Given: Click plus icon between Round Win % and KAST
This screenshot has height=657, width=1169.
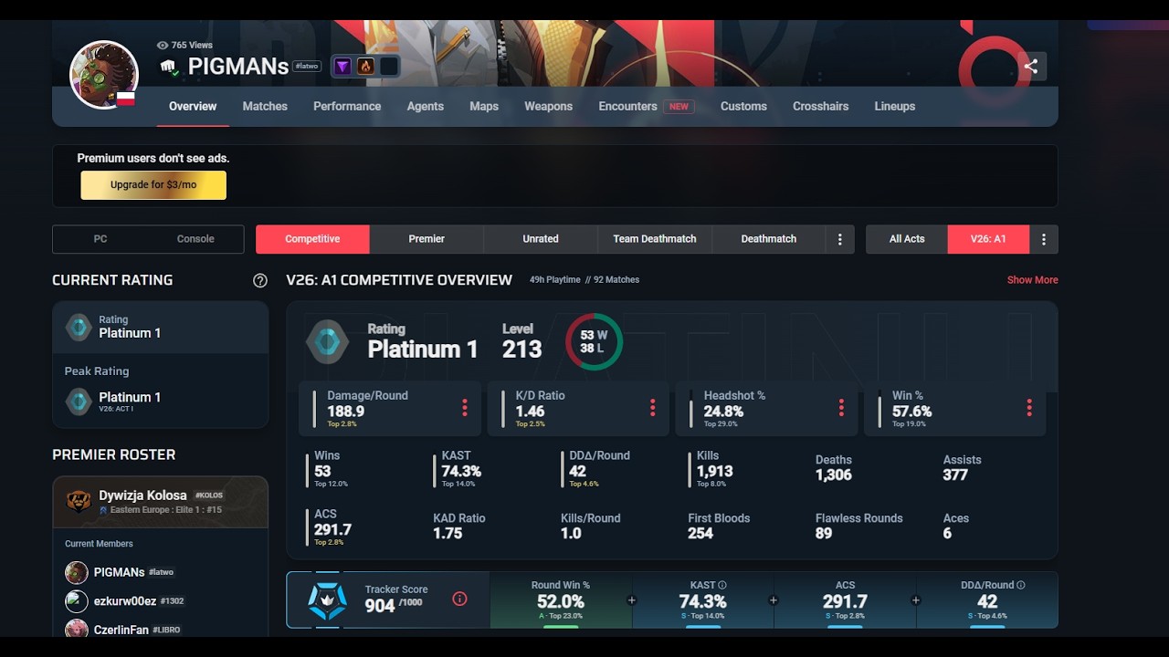Looking at the screenshot, I should click(x=632, y=600).
